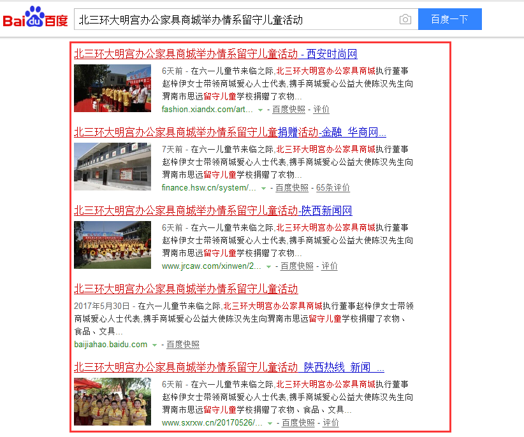Open the 金融 华商网 result title

pos(230,133)
